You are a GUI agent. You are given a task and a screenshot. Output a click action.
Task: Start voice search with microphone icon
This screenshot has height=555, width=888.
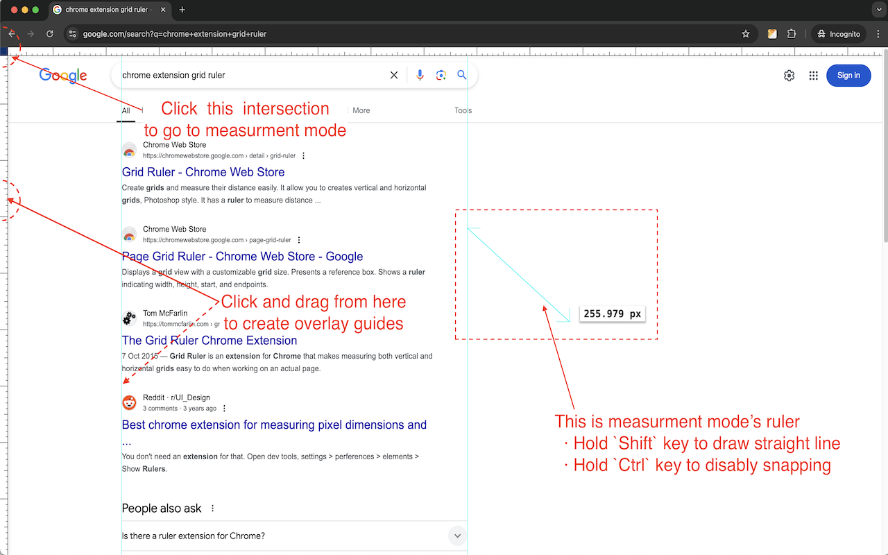click(420, 75)
